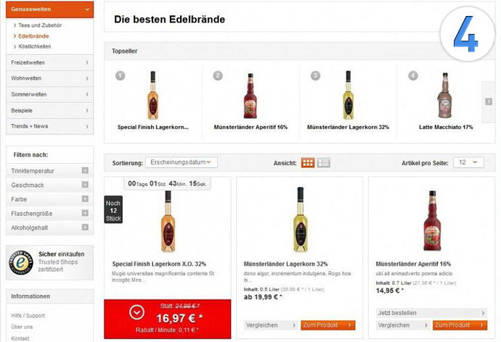Open the Wohnwelten category
This screenshot has height=342, width=501.
pyautogui.click(x=50, y=78)
